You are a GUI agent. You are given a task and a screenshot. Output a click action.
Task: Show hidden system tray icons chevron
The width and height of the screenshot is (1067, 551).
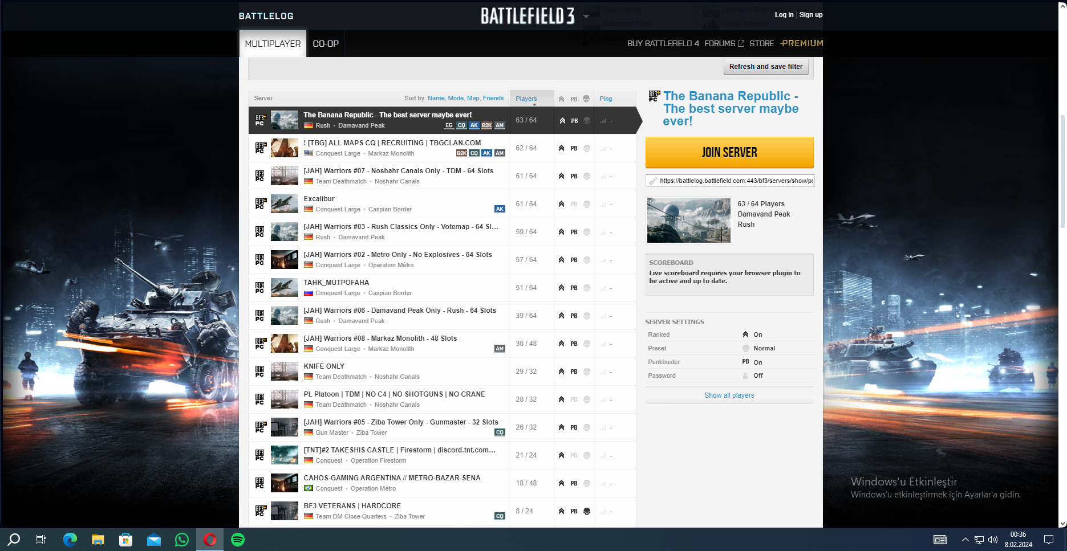(x=965, y=540)
